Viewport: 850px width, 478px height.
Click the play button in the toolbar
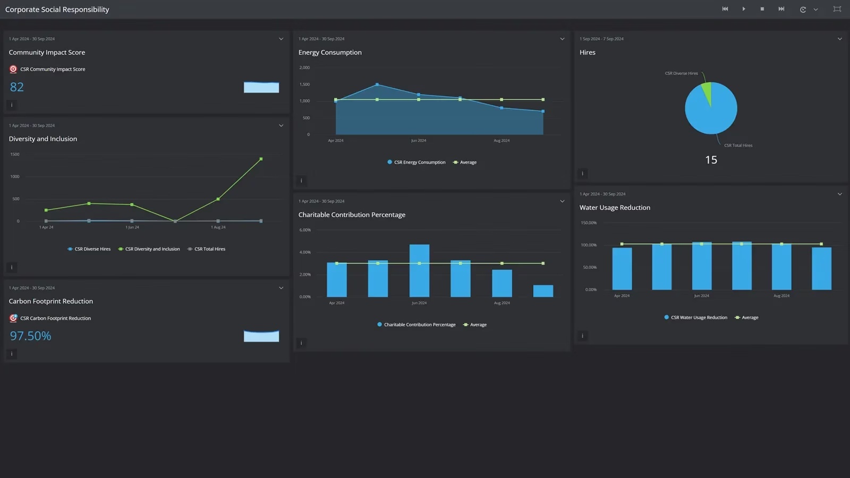pyautogui.click(x=744, y=9)
